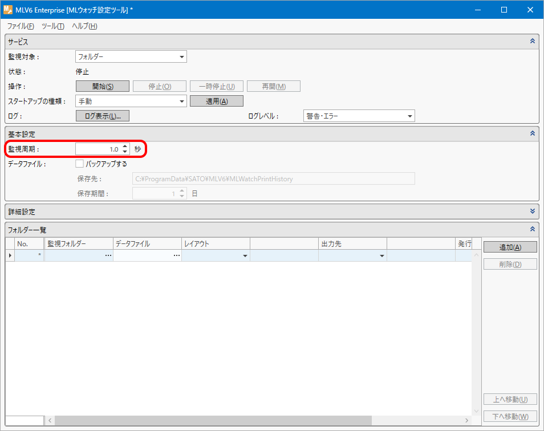The width and height of the screenshot is (544, 431).
Task: Click the disabled 停止(O) button
Action: (x=160, y=86)
